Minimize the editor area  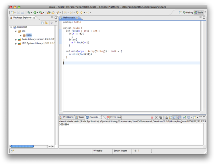[200, 17]
